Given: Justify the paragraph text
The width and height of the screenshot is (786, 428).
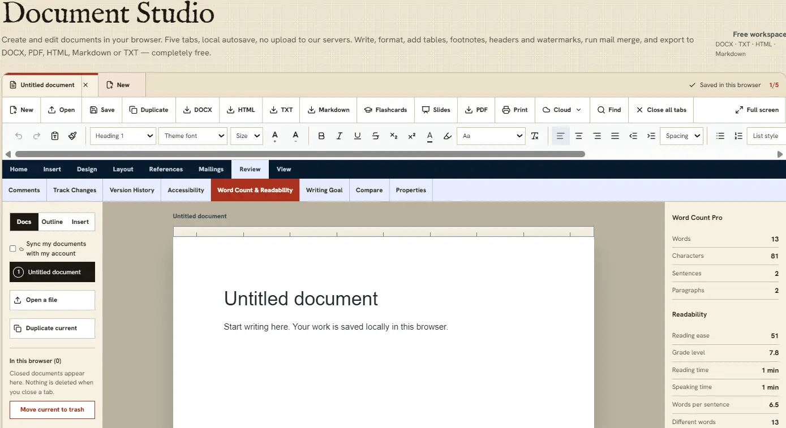Looking at the screenshot, I should coord(615,136).
